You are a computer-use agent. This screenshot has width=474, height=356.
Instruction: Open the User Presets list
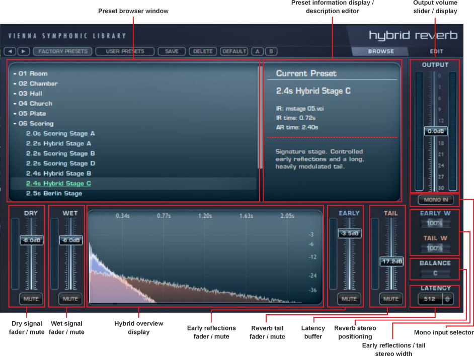125,51
